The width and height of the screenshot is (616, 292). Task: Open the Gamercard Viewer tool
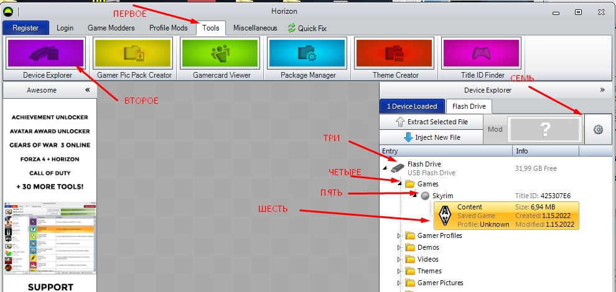[x=220, y=53]
